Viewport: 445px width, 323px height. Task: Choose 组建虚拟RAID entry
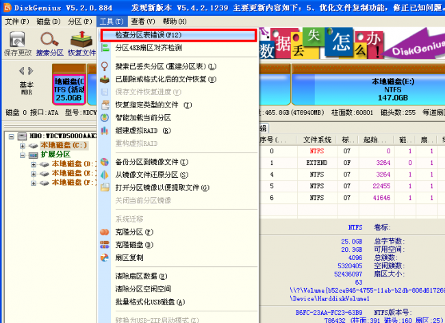point(179,131)
